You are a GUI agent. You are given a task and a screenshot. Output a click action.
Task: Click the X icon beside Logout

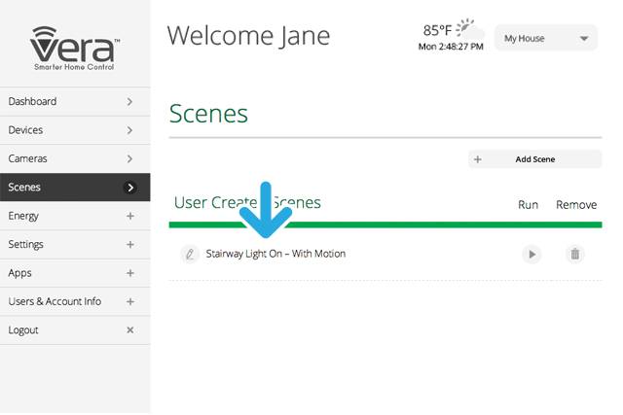tap(130, 330)
